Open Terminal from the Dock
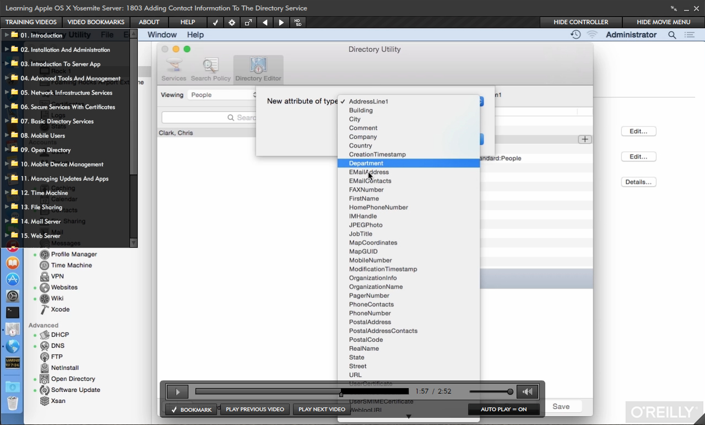705x425 pixels. click(13, 313)
